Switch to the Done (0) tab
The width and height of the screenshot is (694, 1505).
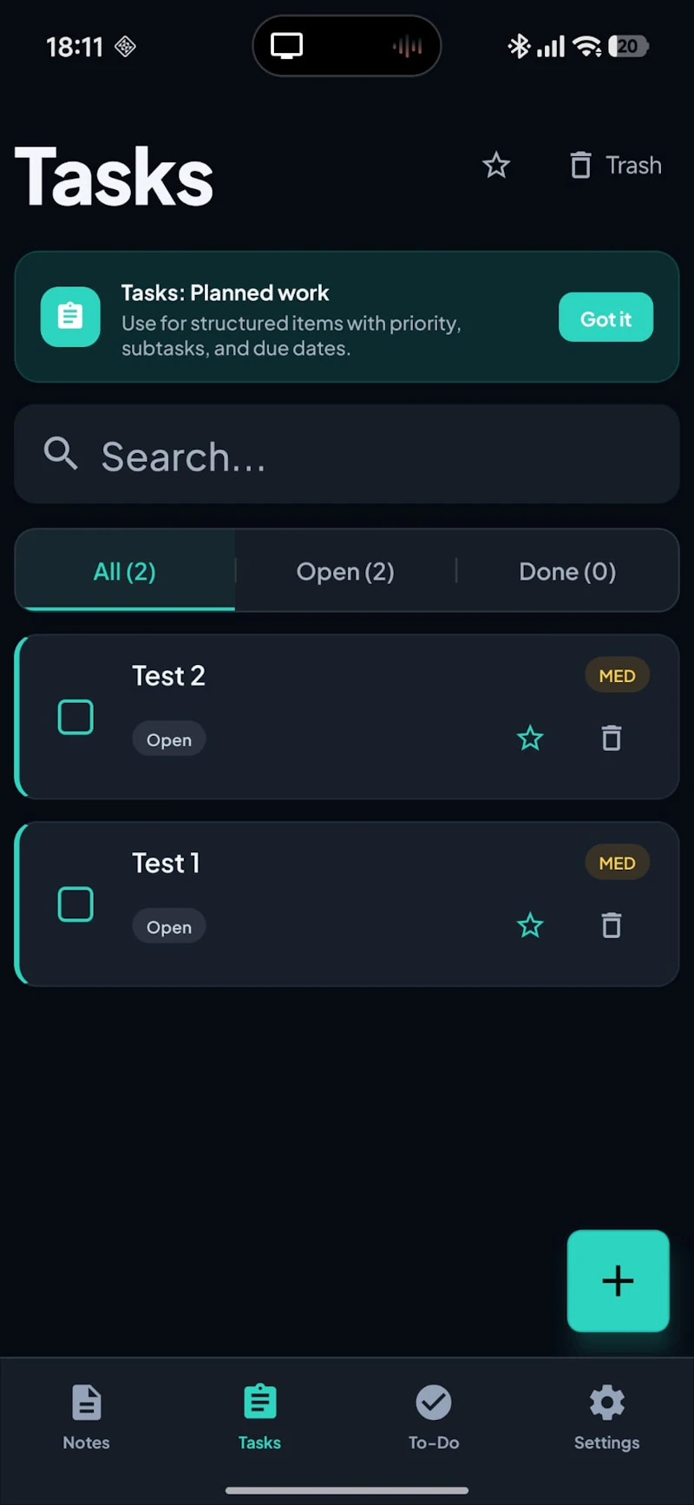[567, 570]
